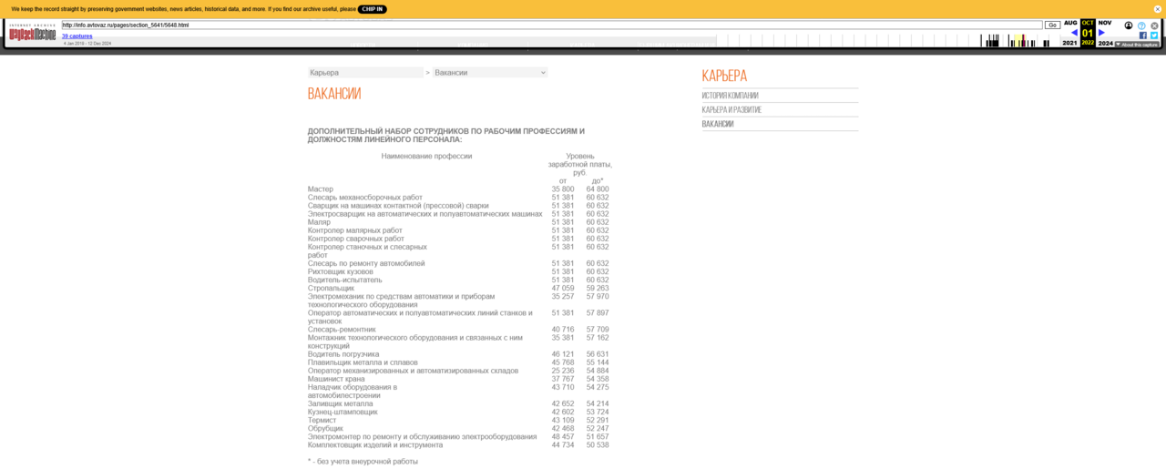This screenshot has height=469, width=1166.
Task: Close the Wayback toolbar with X icon
Action: (1154, 25)
